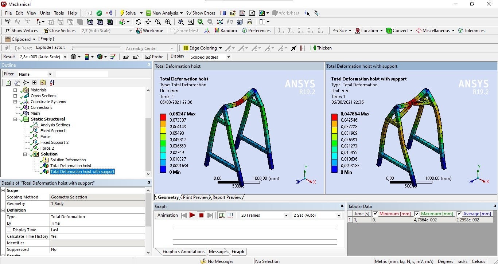
Task: Toggle Wireframe display mode
Action: tap(149, 31)
